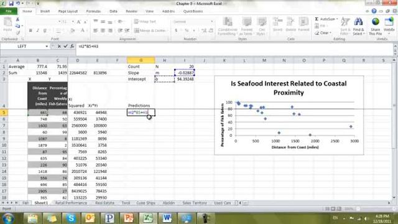Toggle Wrap Text
Viewport: 398px width, 224px height.
[x=145, y=22]
